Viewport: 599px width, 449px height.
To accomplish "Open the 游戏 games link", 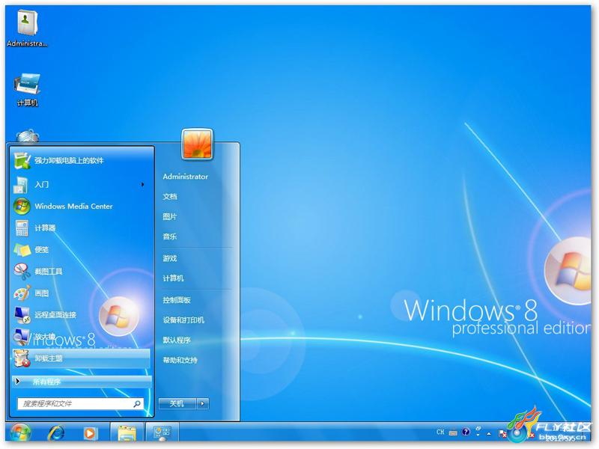I will pos(170,258).
